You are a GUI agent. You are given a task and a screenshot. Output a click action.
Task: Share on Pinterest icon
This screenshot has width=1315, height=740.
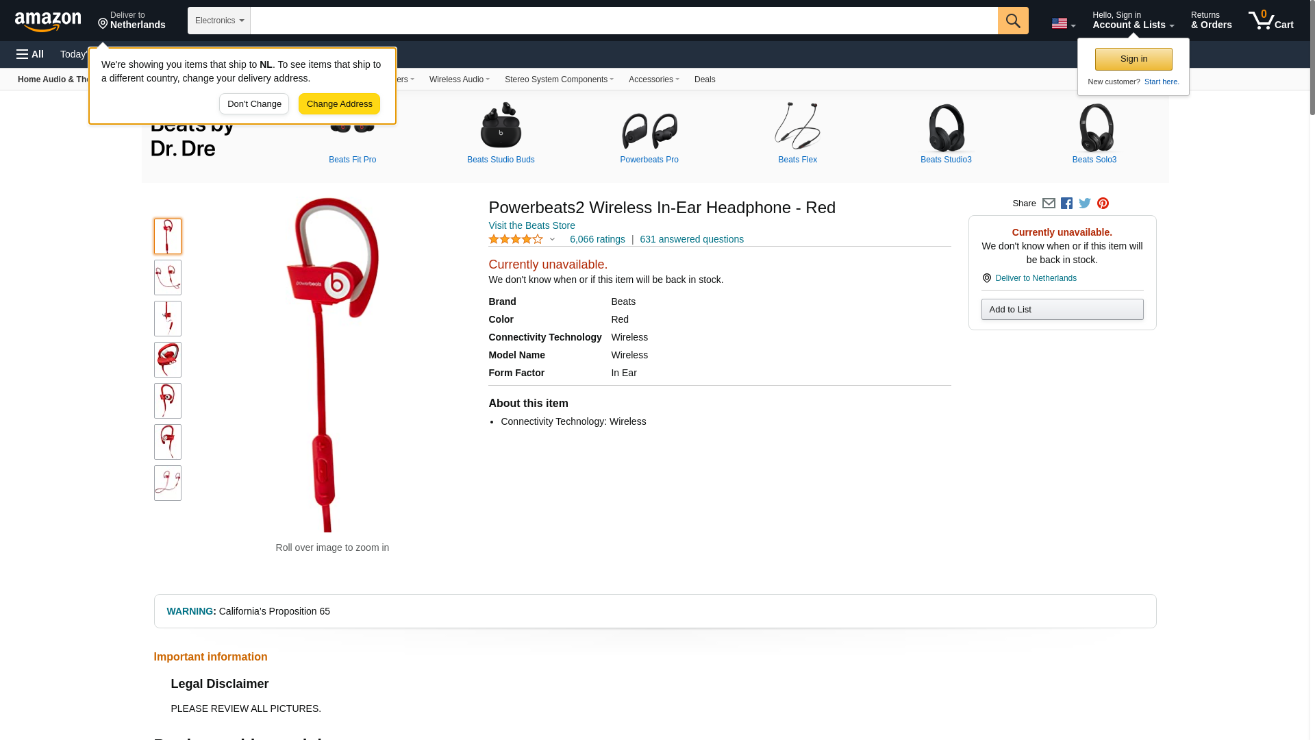(1103, 203)
